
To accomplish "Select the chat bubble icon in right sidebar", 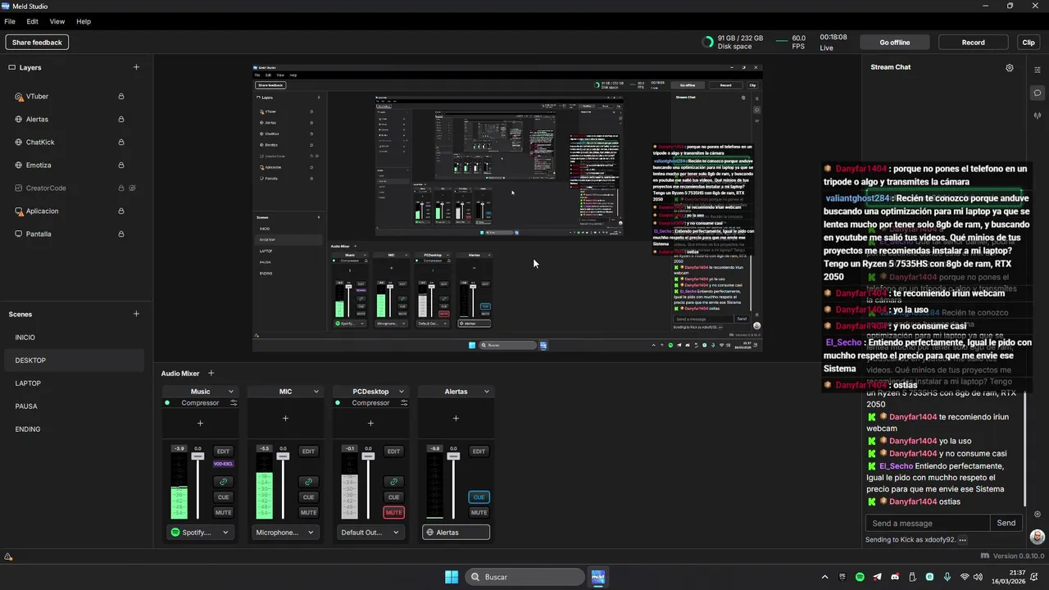I will (1038, 93).
